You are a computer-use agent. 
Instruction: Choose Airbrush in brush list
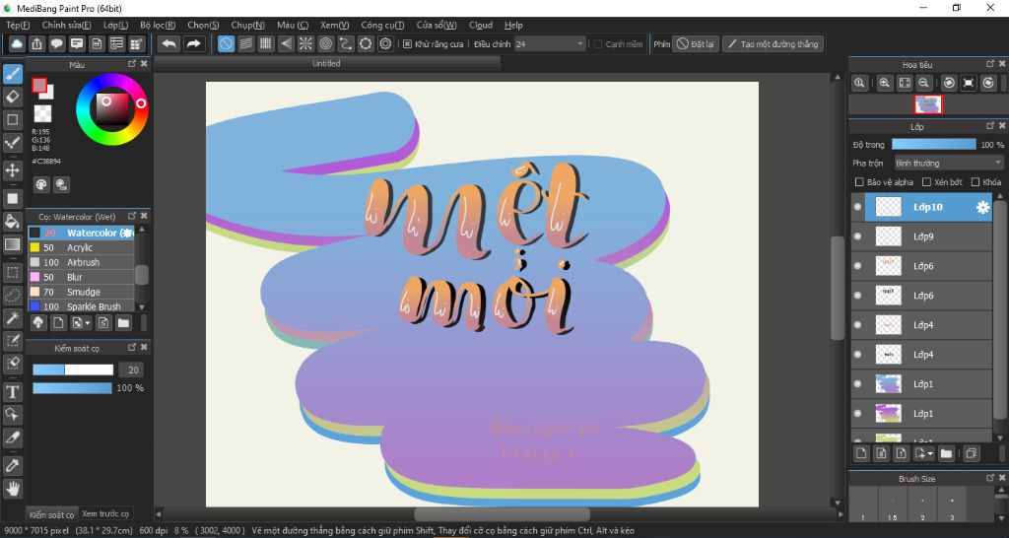[81, 262]
